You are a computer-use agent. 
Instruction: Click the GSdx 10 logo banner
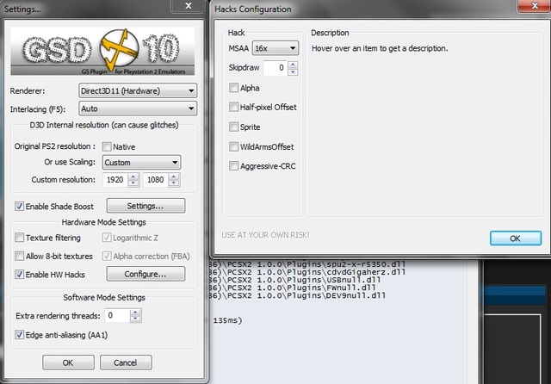click(102, 51)
